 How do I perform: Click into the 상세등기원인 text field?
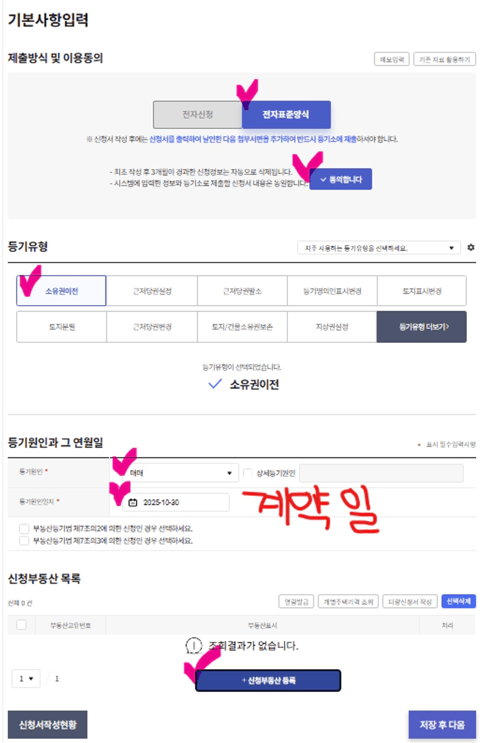381,473
